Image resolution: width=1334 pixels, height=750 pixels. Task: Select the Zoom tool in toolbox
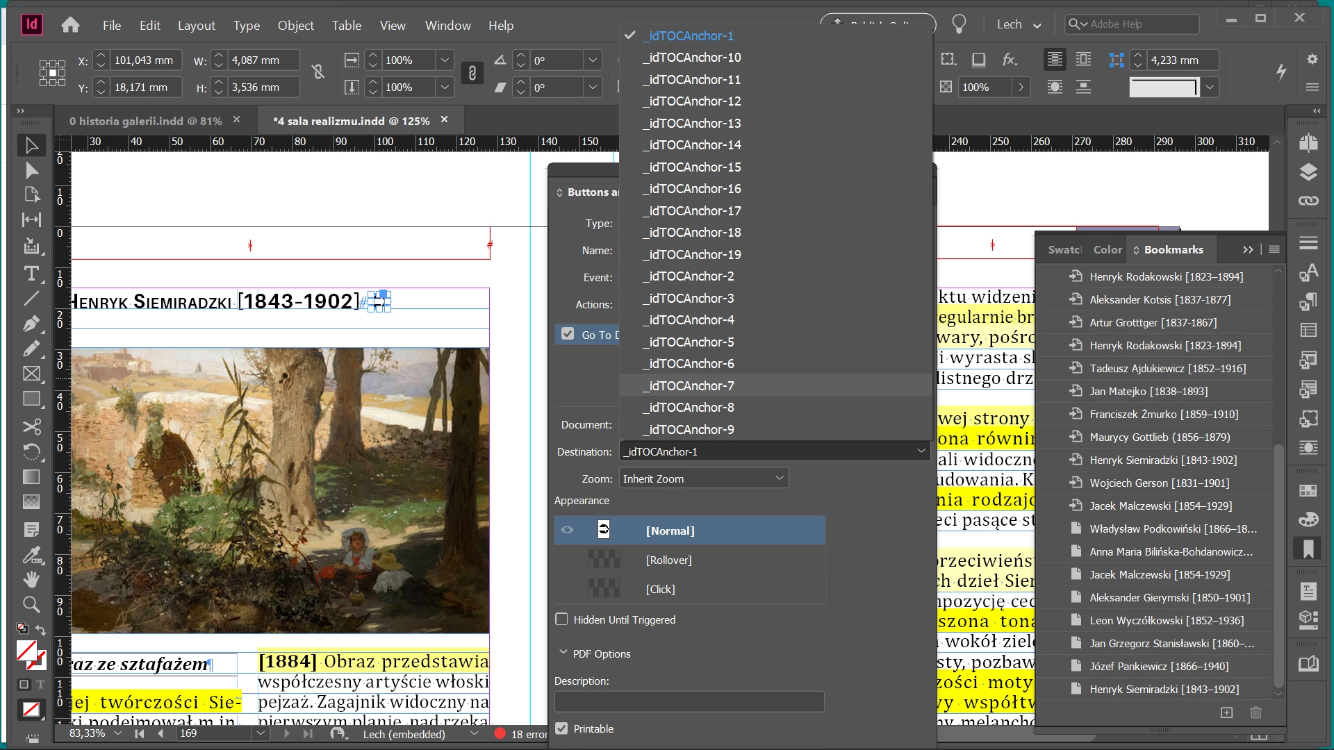(31, 604)
